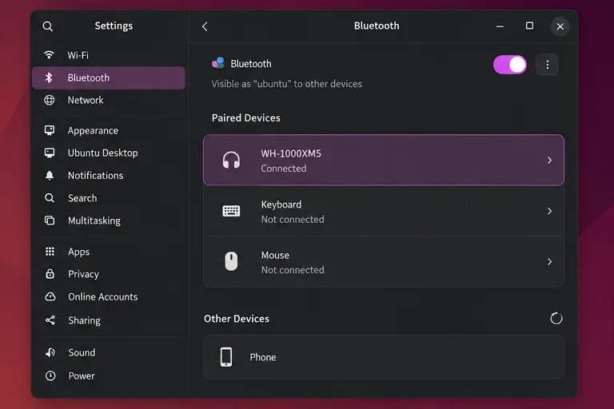
Task: Pair with the Phone device
Action: click(x=384, y=357)
